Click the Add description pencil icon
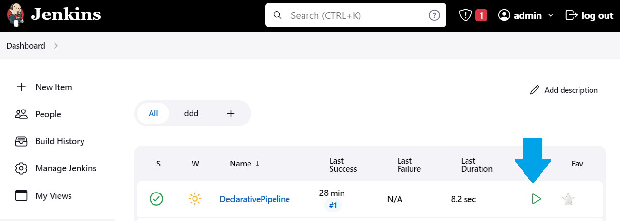The width and height of the screenshot is (620, 221). pyautogui.click(x=534, y=90)
